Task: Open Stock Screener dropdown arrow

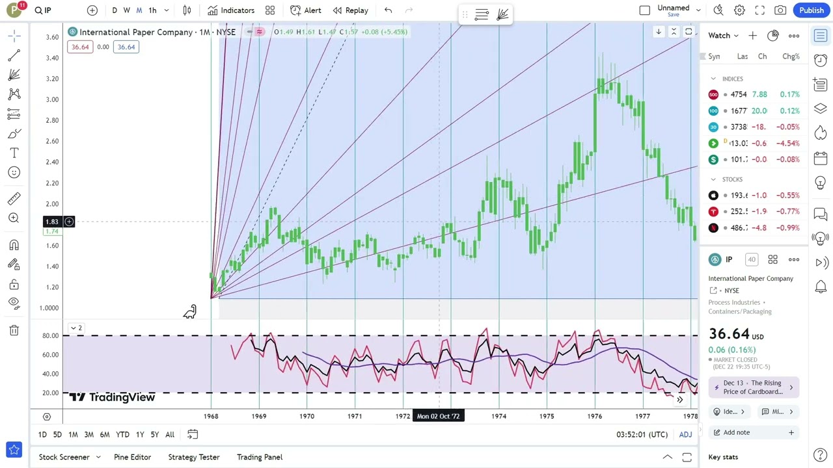Action: pyautogui.click(x=98, y=457)
